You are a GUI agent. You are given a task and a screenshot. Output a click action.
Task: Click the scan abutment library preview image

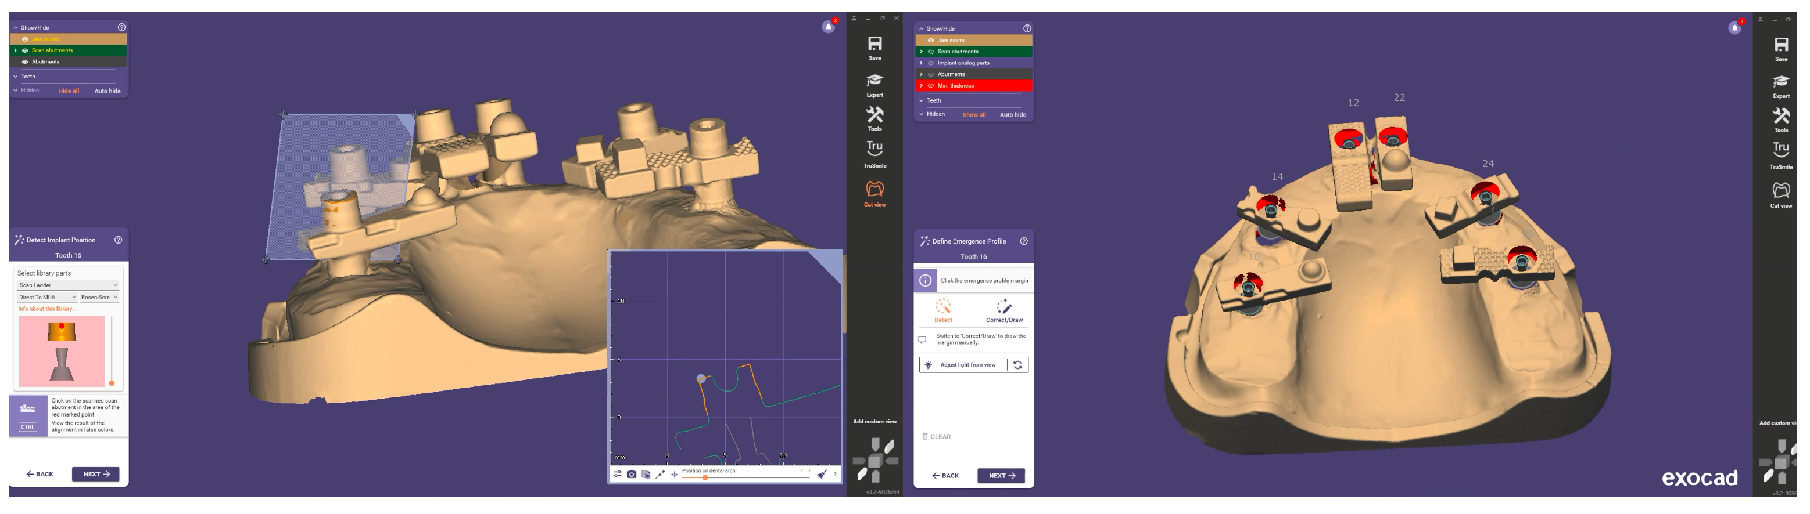(62, 352)
